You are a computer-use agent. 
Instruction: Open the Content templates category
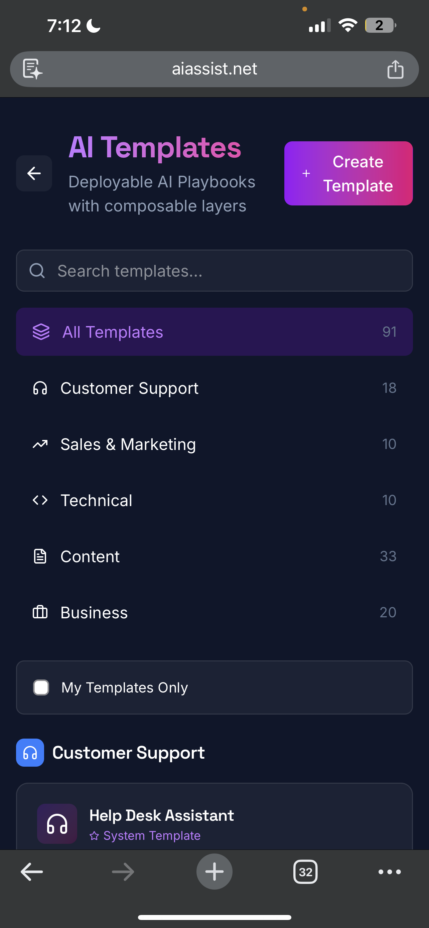click(214, 557)
